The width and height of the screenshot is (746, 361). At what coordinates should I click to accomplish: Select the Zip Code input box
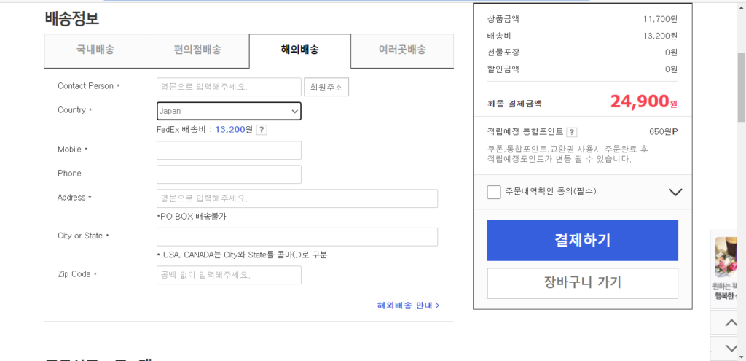click(x=229, y=275)
